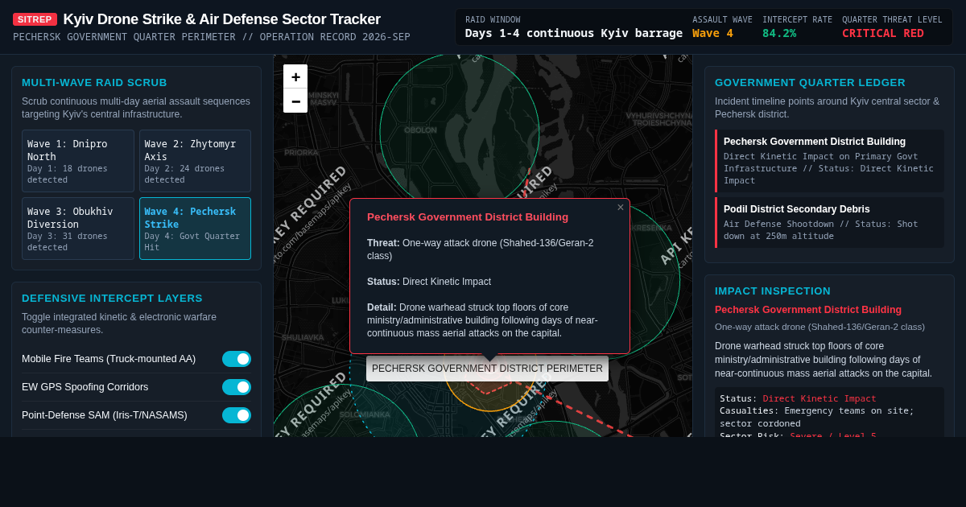Toggle Mobile Fire Teams layer switch
The width and height of the screenshot is (966, 507).
(237, 359)
